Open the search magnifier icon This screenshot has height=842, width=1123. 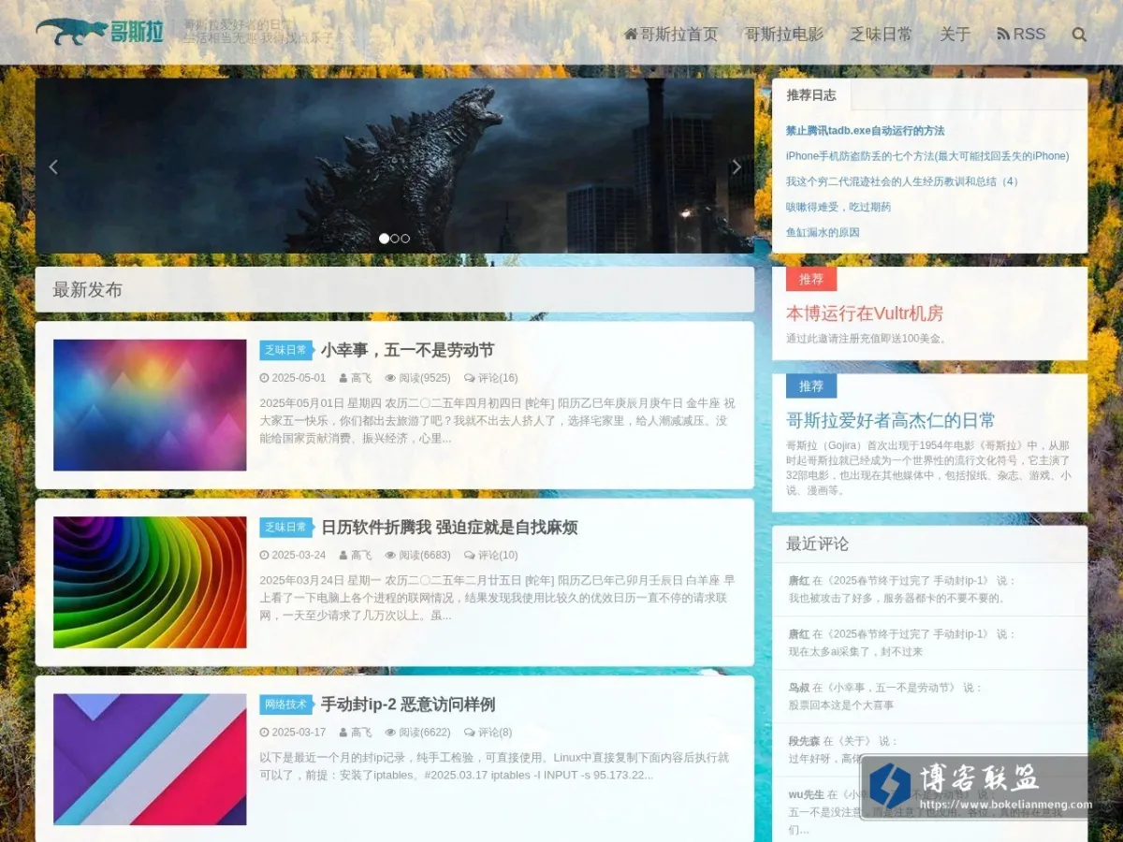click(1079, 35)
